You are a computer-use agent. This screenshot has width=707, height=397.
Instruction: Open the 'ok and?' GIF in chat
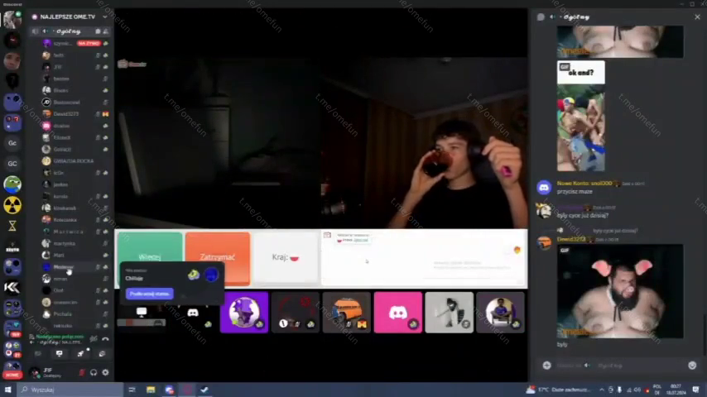[x=581, y=117]
